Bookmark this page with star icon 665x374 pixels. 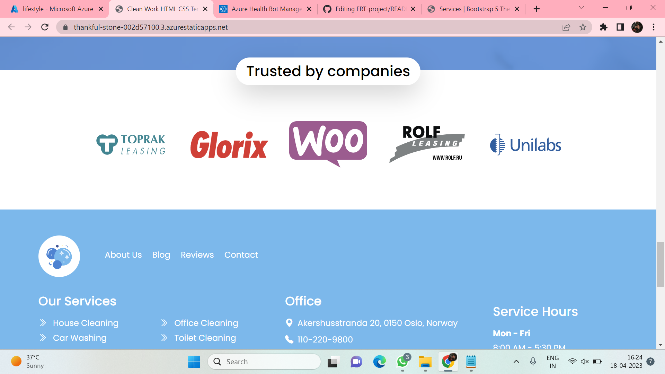point(583,27)
